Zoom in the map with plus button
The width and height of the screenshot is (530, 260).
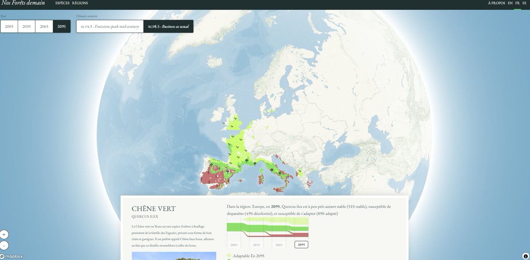pos(4,234)
